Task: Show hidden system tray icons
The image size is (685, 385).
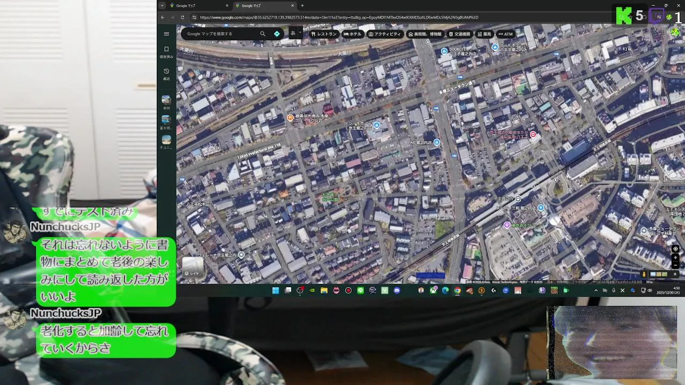Action: pos(596,290)
